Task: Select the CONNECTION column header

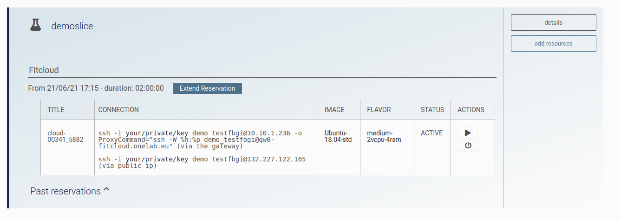Action: point(118,110)
